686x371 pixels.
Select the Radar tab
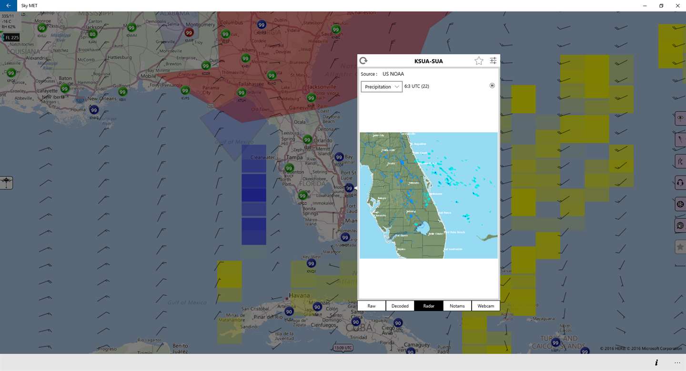pos(429,306)
